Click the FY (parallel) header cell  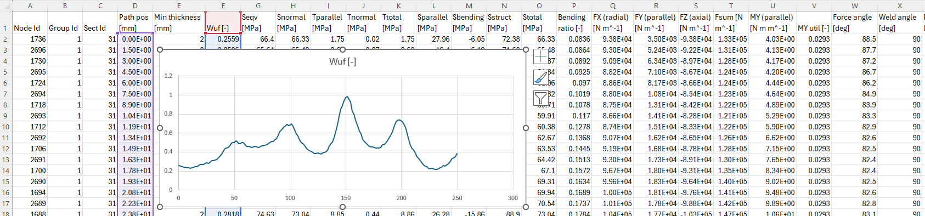[656, 22]
